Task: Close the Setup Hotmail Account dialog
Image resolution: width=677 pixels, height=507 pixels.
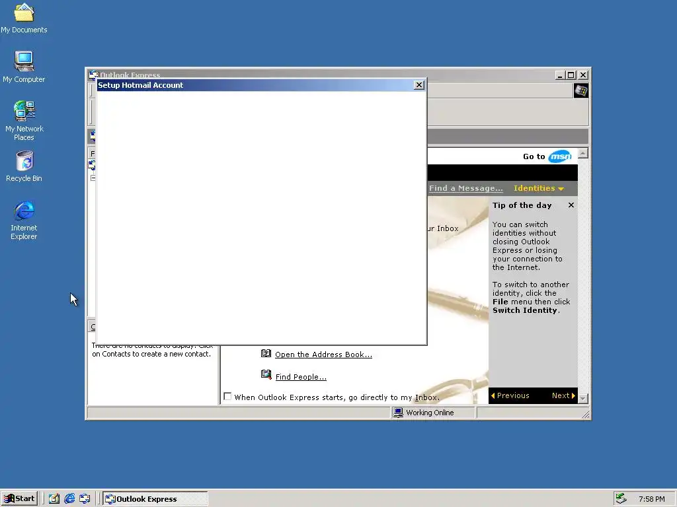Action: click(x=418, y=85)
